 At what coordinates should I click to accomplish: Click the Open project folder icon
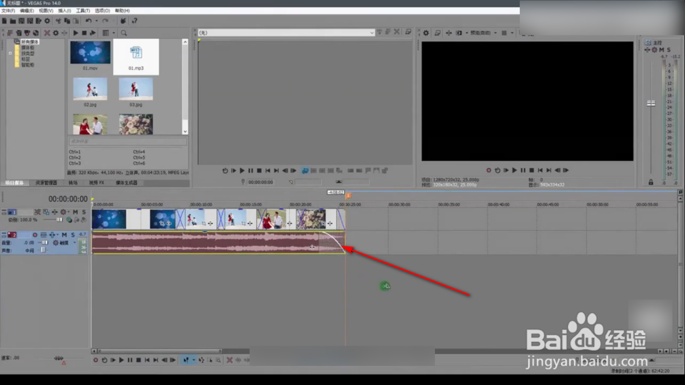click(x=13, y=21)
